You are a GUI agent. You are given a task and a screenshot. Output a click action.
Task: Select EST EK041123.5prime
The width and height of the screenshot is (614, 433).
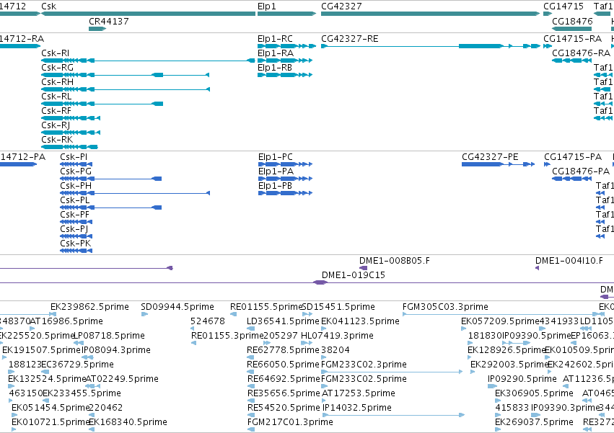click(x=360, y=321)
